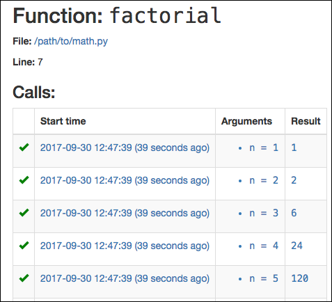Click the Arguments column header

tap(246, 121)
